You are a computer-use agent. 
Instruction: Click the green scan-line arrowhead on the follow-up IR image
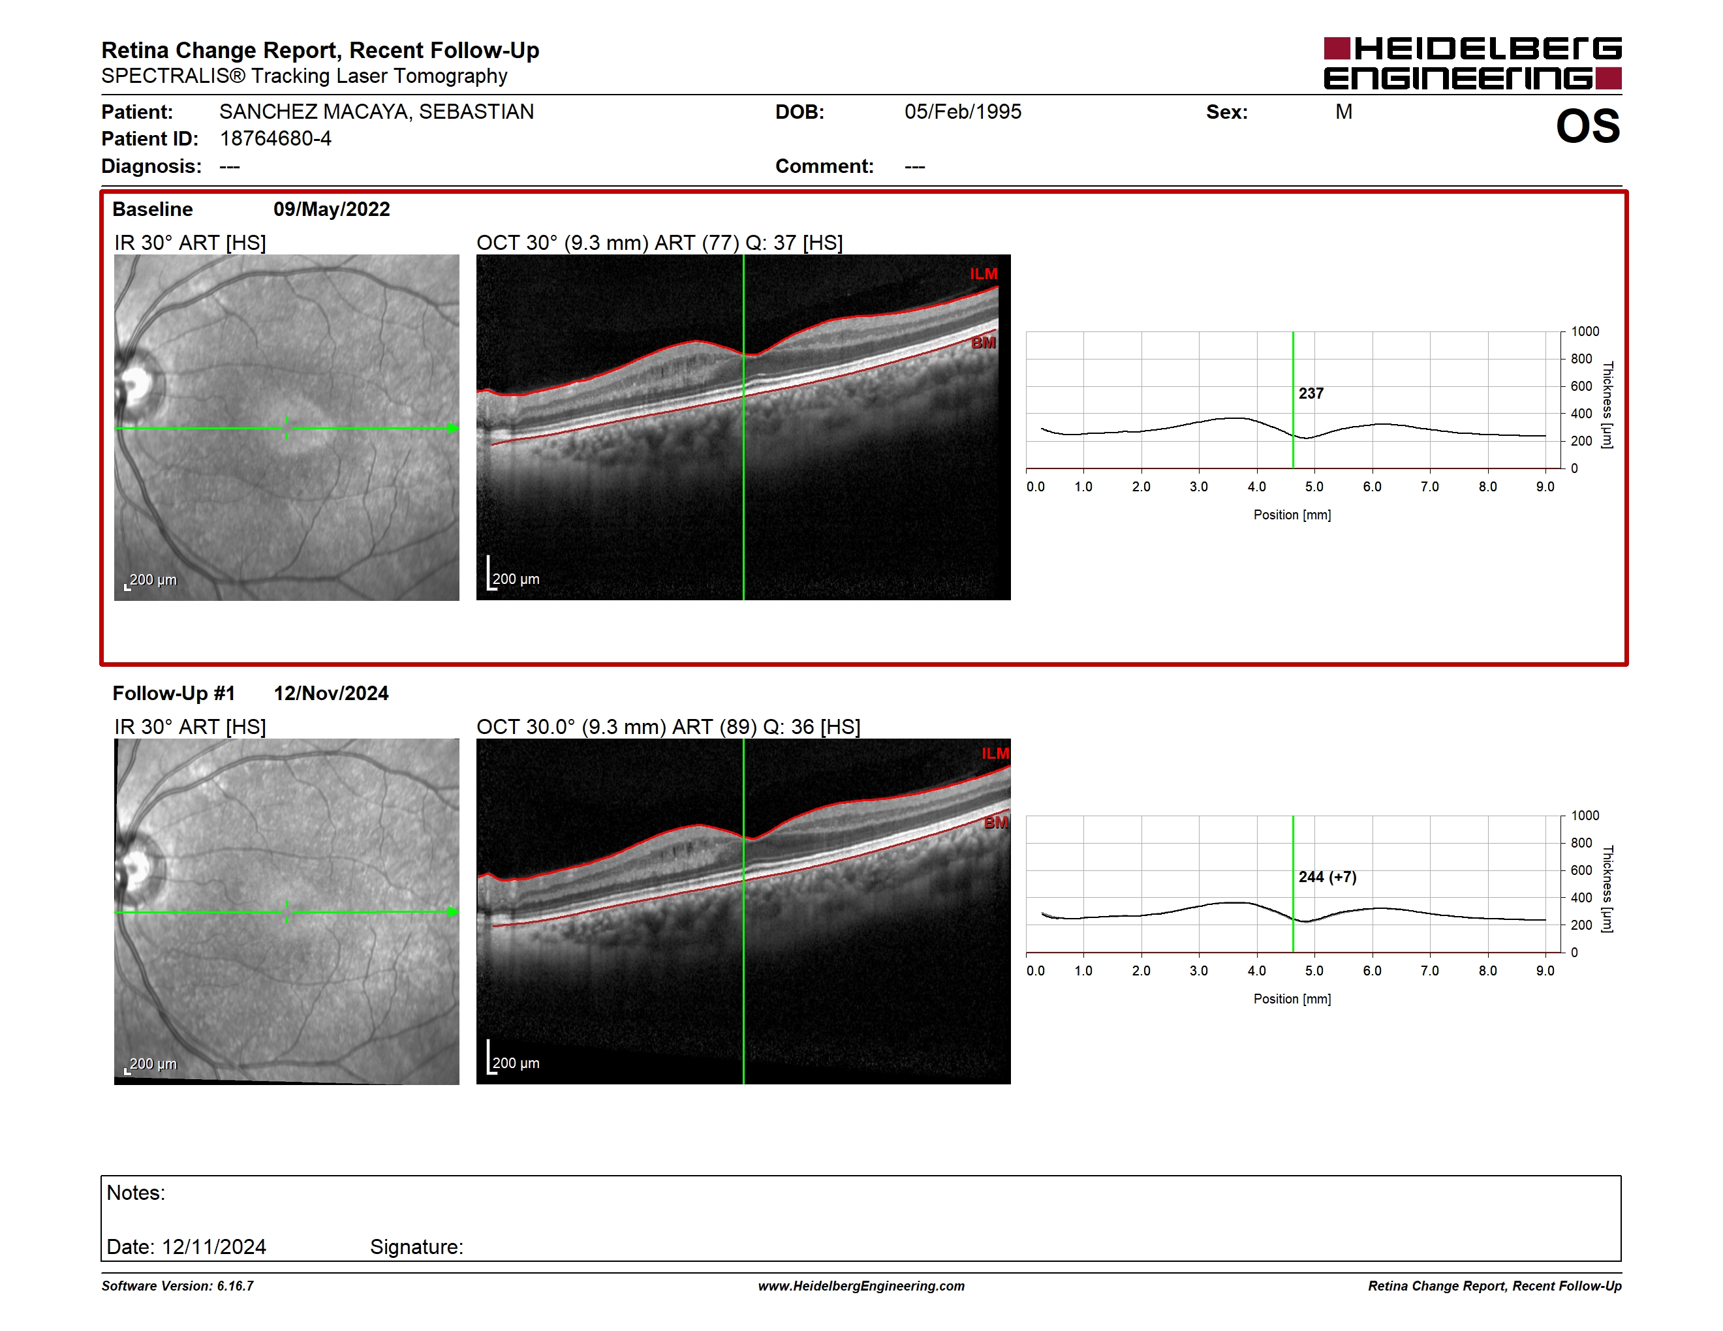[453, 912]
